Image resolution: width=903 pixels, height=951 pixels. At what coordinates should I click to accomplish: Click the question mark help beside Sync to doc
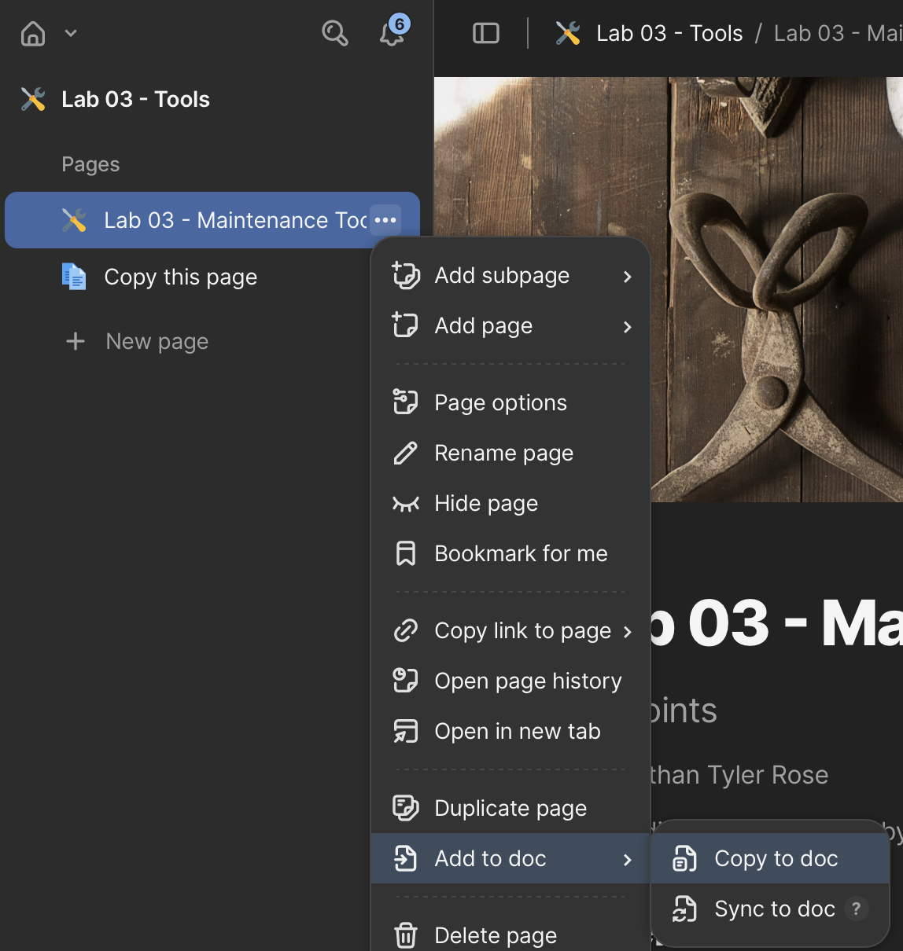click(x=857, y=909)
